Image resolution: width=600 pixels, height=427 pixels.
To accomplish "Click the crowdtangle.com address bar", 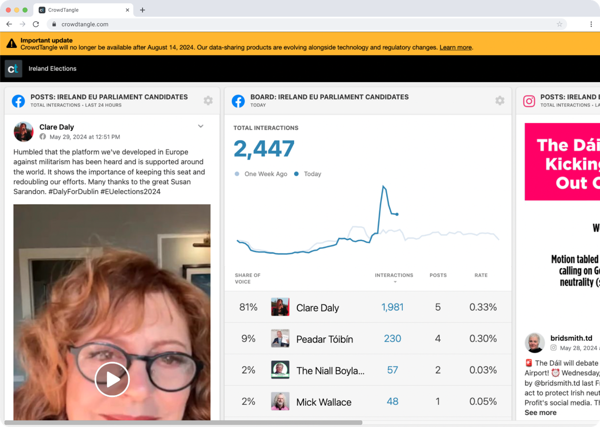I will tap(307, 24).
